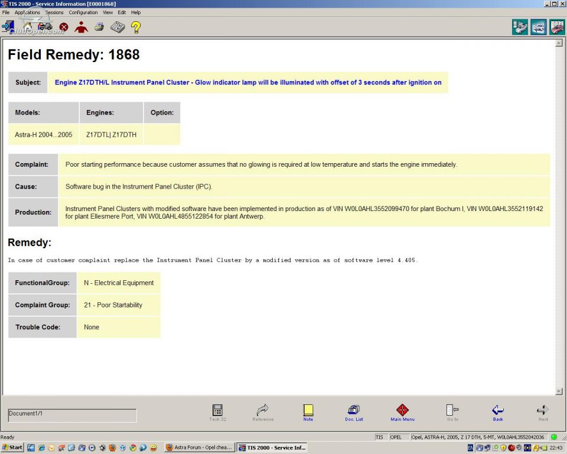Print the document using printer icon
The width and height of the screenshot is (567, 454).
[x=99, y=27]
